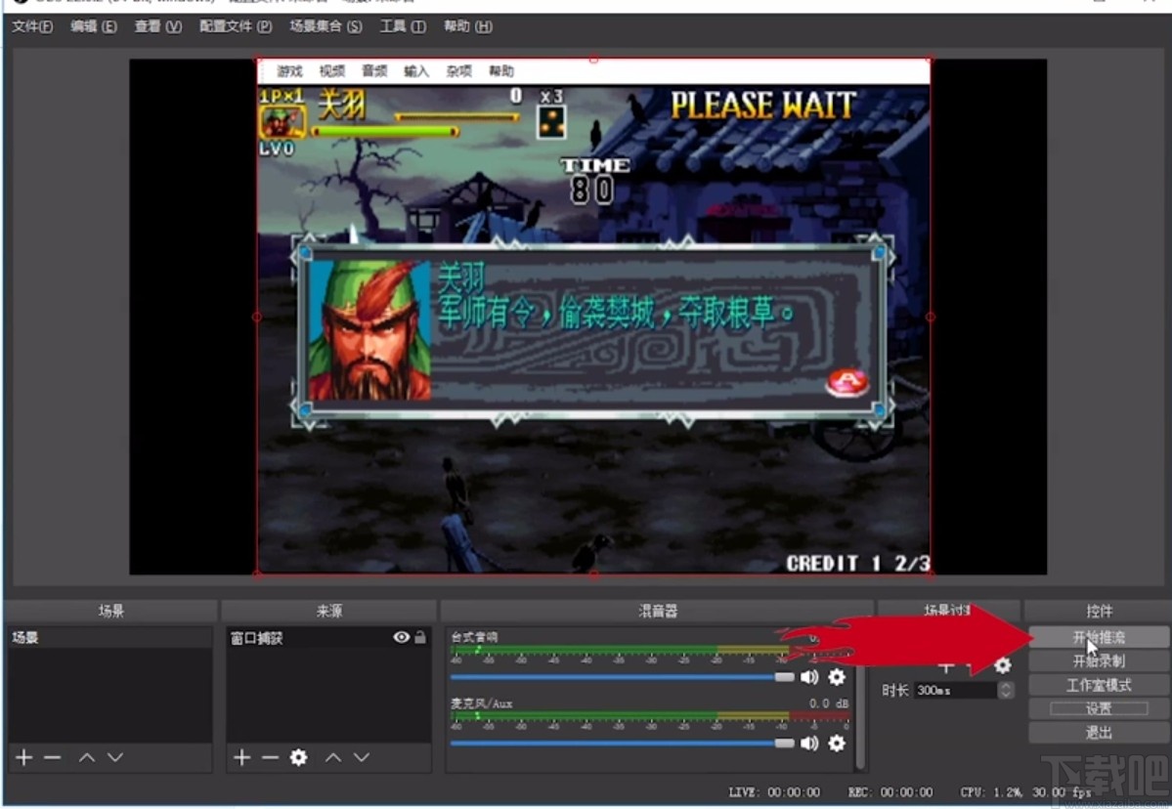Toggle 工作室模式 studio mode

tap(1099, 685)
